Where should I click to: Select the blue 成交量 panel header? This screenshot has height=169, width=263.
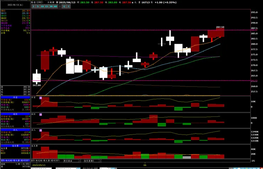(15, 146)
